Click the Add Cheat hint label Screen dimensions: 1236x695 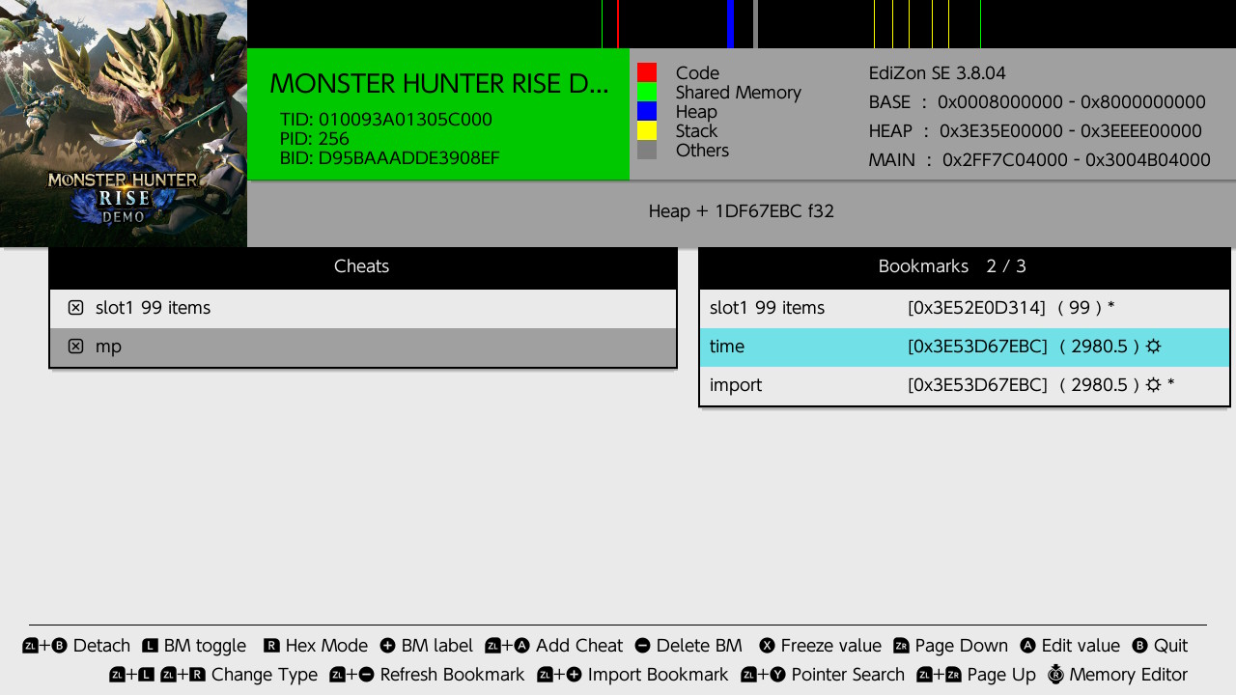click(x=579, y=646)
